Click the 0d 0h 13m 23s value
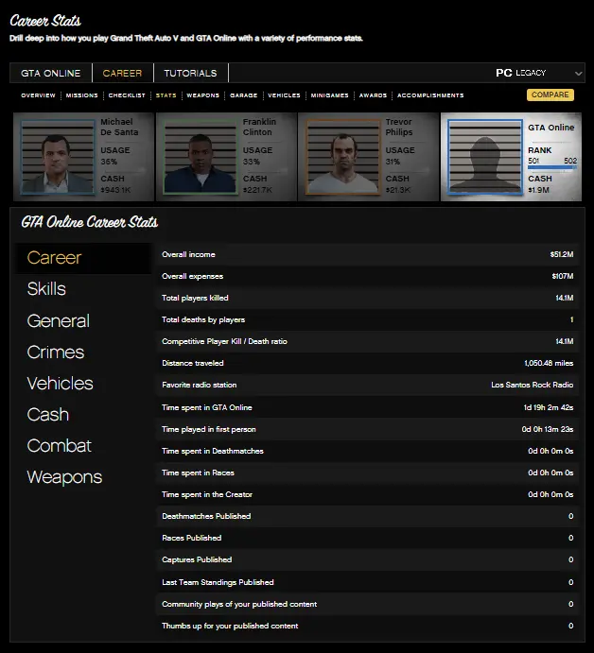Image resolution: width=594 pixels, height=653 pixels. (548, 429)
